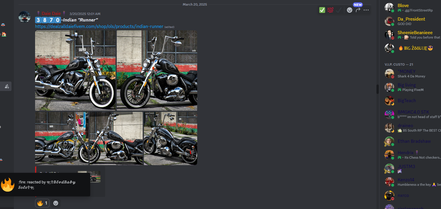The image size is (441, 209).
Task: Open Hendrix's avatar in the member list
Action: point(389,155)
